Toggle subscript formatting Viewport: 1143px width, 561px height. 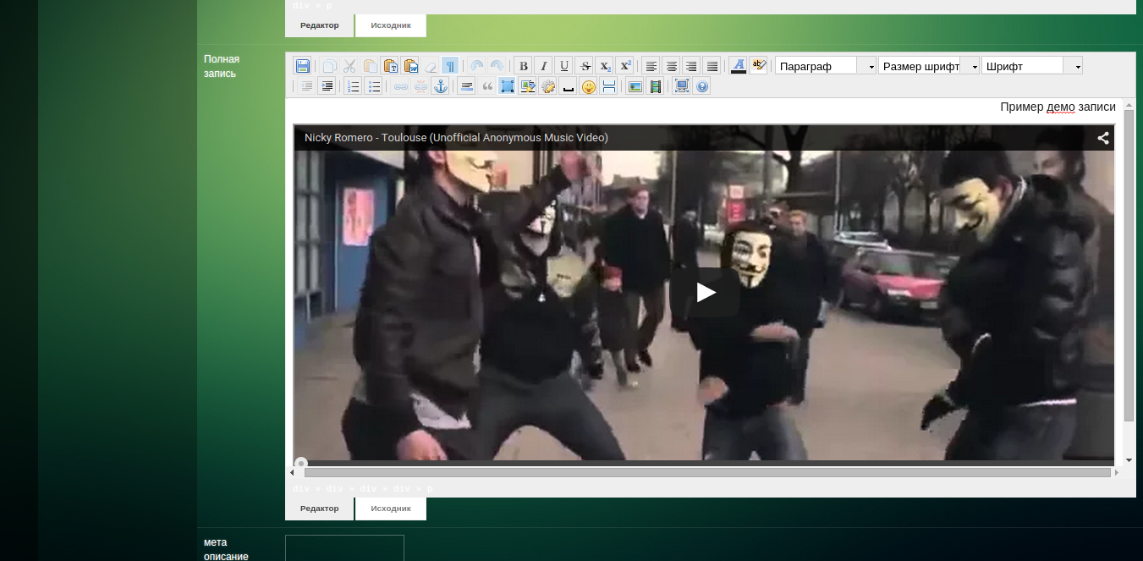click(x=604, y=66)
